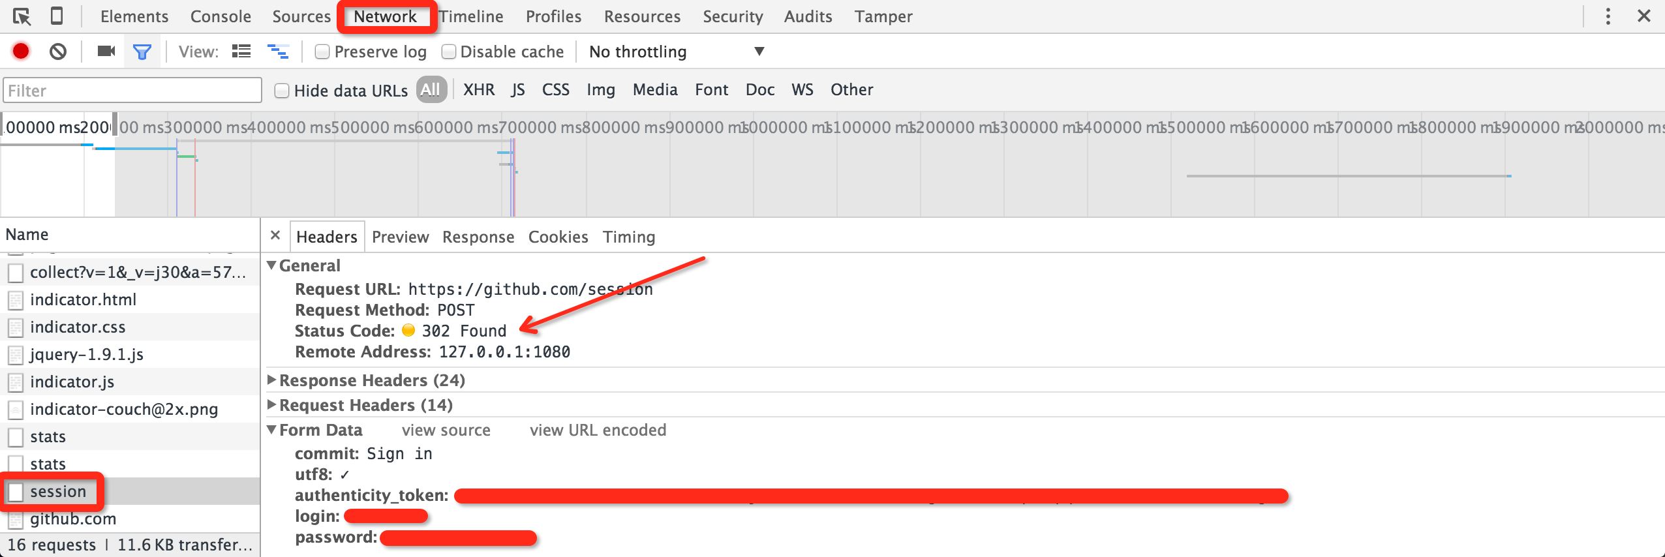Expand the Request Headers section

point(365,405)
